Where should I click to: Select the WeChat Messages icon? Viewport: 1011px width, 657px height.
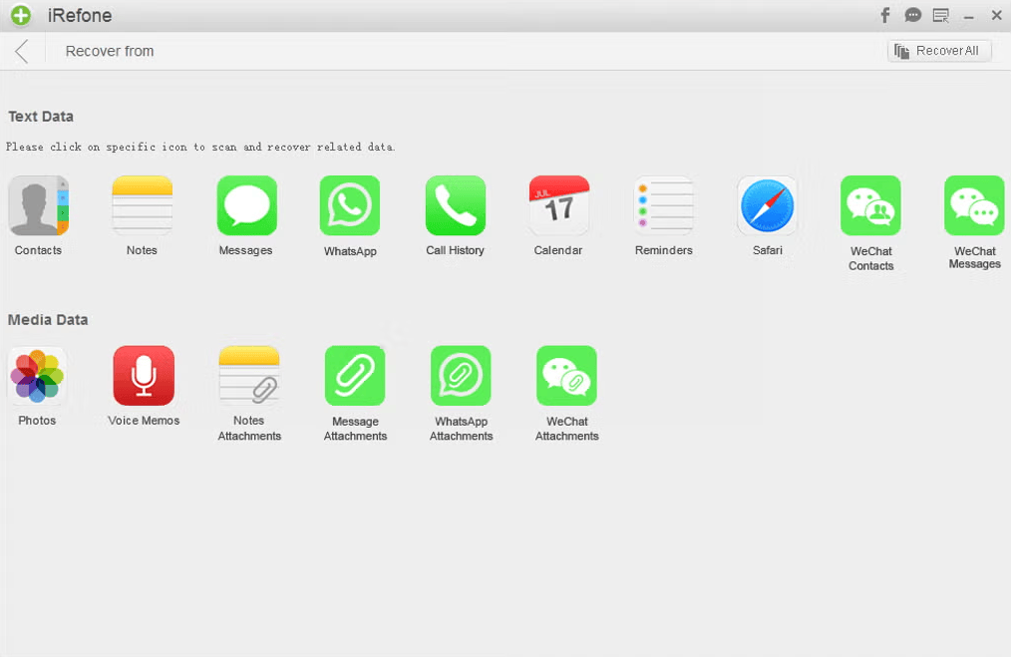[974, 205]
